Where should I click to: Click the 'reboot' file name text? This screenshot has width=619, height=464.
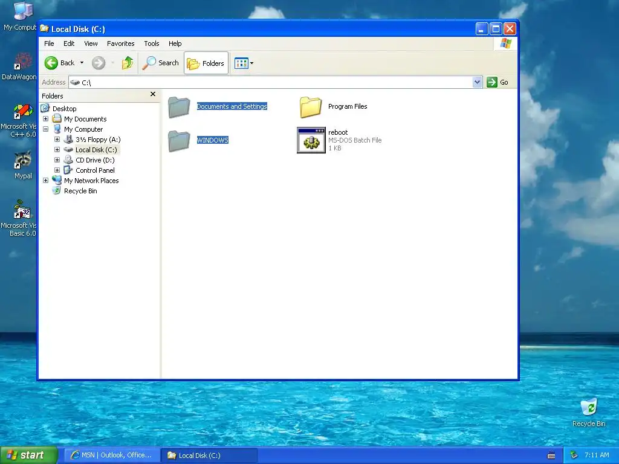(338, 132)
